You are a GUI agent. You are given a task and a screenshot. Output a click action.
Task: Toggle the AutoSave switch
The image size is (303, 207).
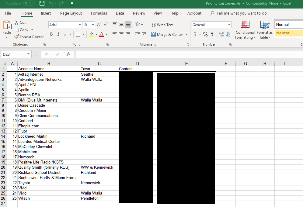tap(29, 3)
